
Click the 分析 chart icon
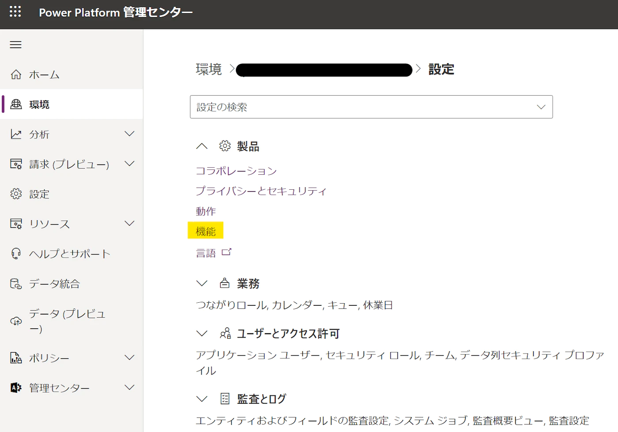coord(16,134)
